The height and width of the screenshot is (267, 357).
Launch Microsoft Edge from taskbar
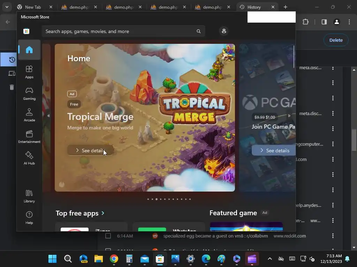[206, 259]
